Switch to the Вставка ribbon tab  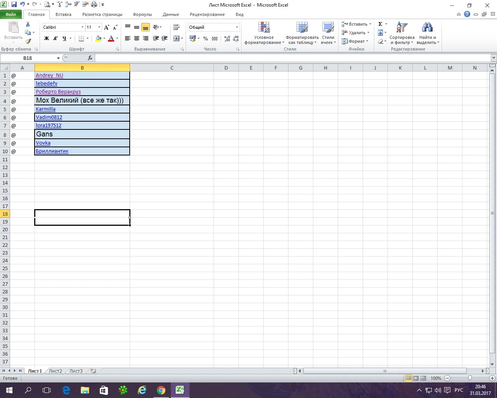pos(63,14)
